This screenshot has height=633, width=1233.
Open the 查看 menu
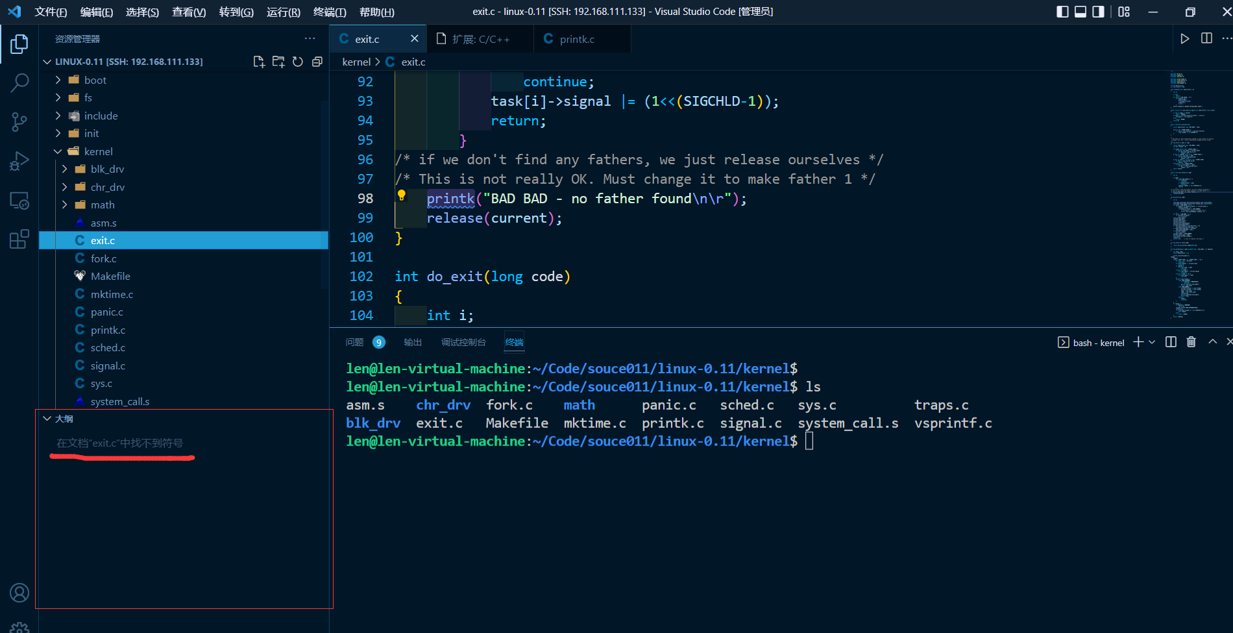pos(188,12)
